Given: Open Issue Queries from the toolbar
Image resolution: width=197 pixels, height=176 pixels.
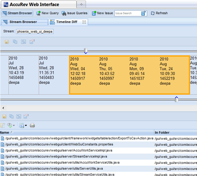Looking at the screenshot, I should 75,13.
